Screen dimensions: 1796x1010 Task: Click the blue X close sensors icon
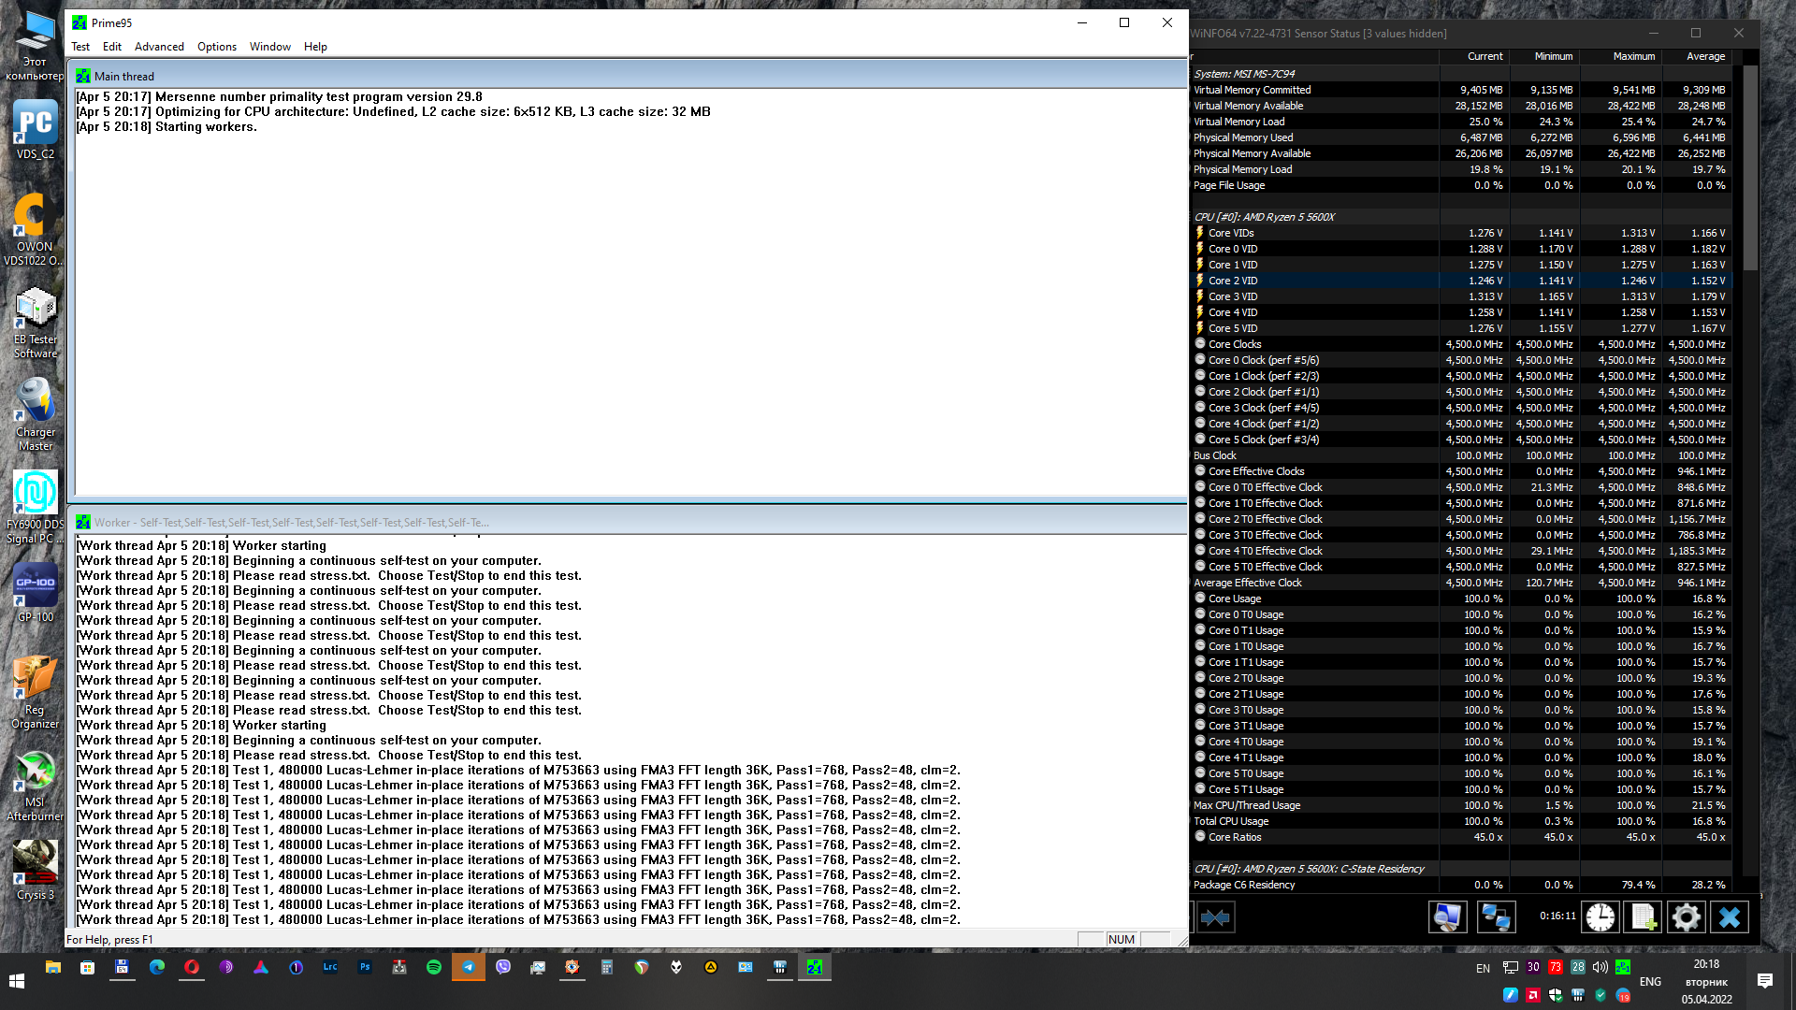tap(1729, 917)
